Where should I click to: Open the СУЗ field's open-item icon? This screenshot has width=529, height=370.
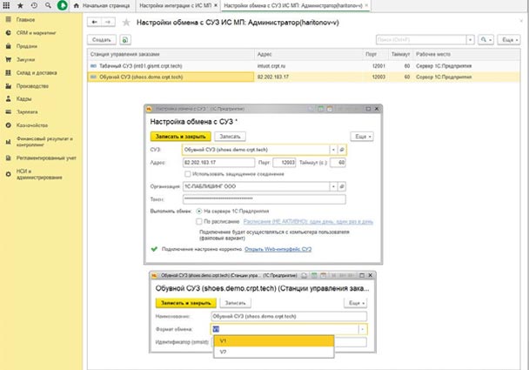pos(342,150)
